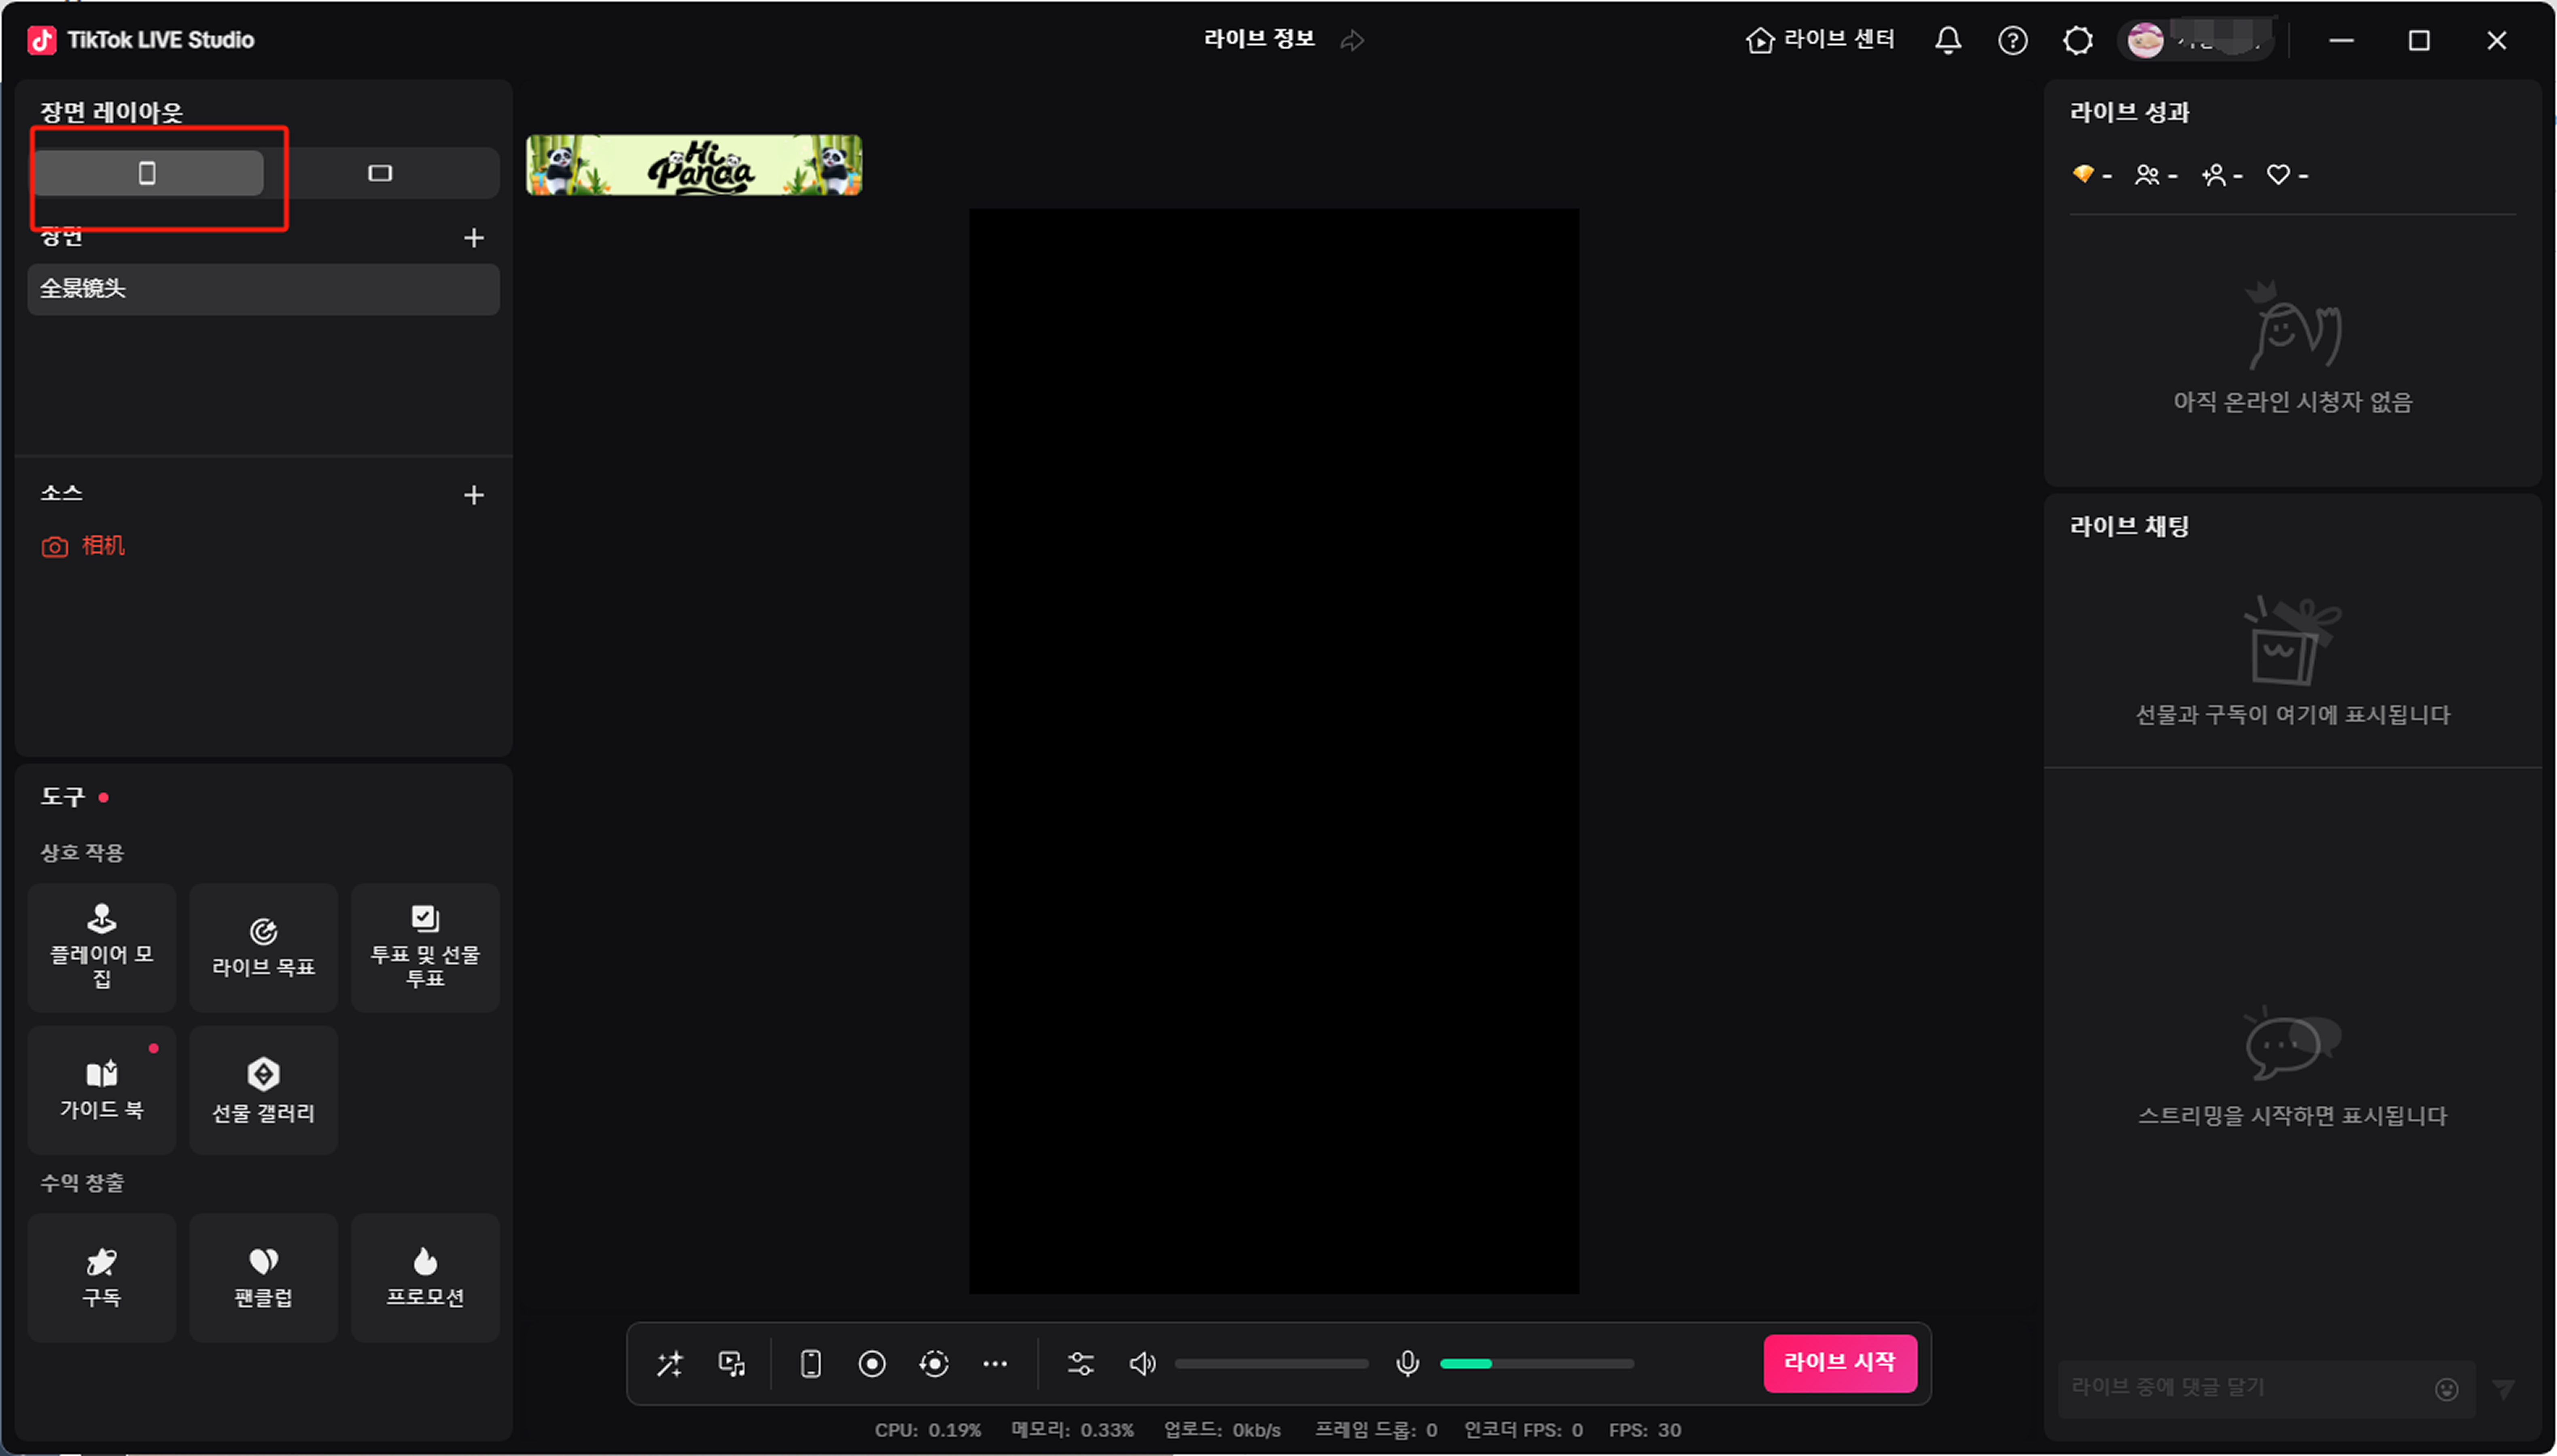Open notifications bell
2557x1456 pixels.
coord(1948,40)
